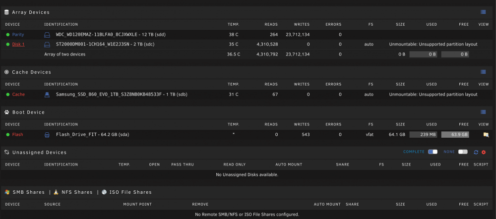
Task: Click WDC_WD120EMAZ parity disk identification text
Action: pos(111,35)
